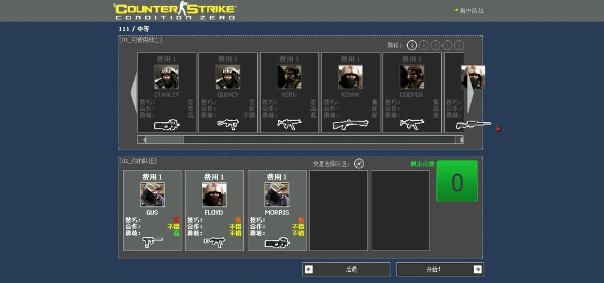Click the 剩余点数 label
The image size is (604, 283).
(423, 164)
